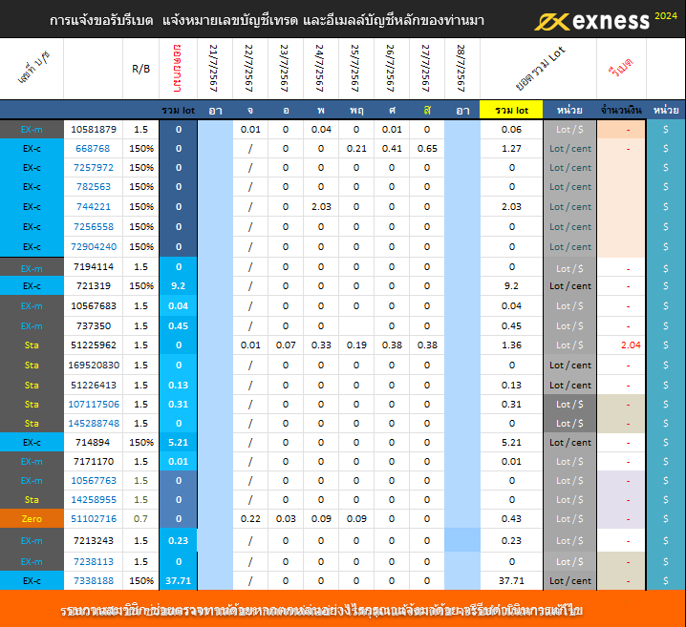
Task: Select the yellow 'ส' Saturday day header
Action: pyautogui.click(x=427, y=110)
